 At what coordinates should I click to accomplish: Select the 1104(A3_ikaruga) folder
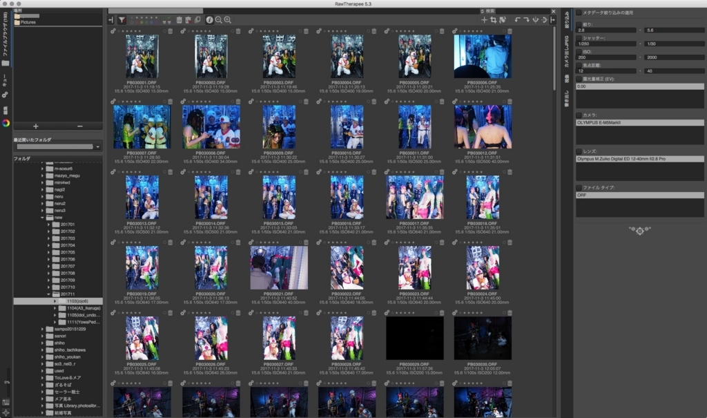pos(84,308)
